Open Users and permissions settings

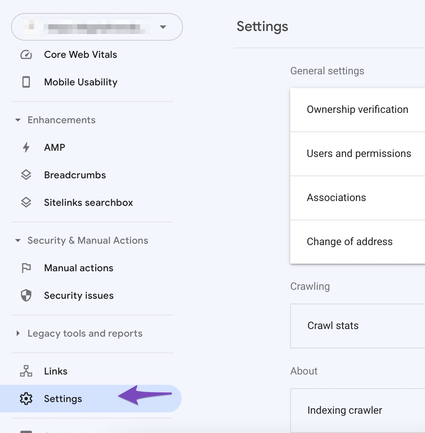pyautogui.click(x=359, y=154)
